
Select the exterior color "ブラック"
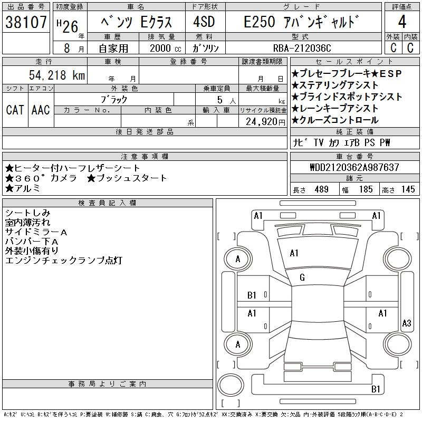[x=114, y=100]
